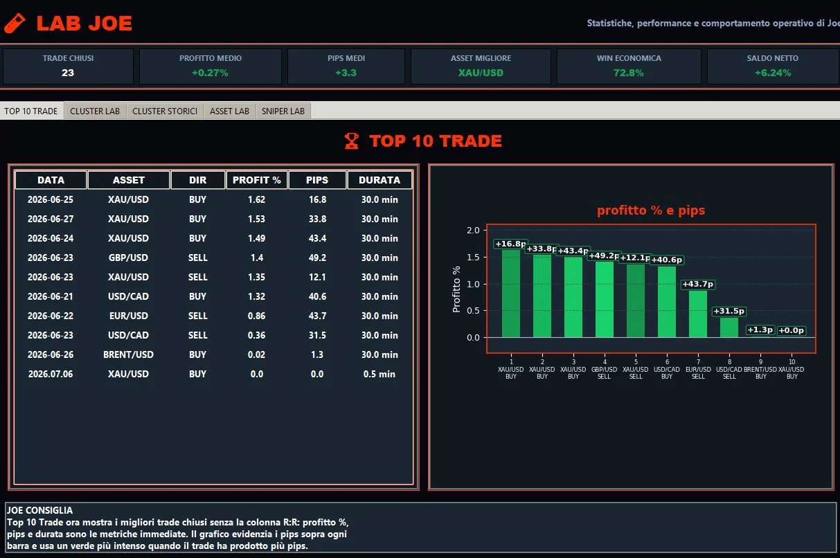Select the 2026.07.06 date cell

51,374
